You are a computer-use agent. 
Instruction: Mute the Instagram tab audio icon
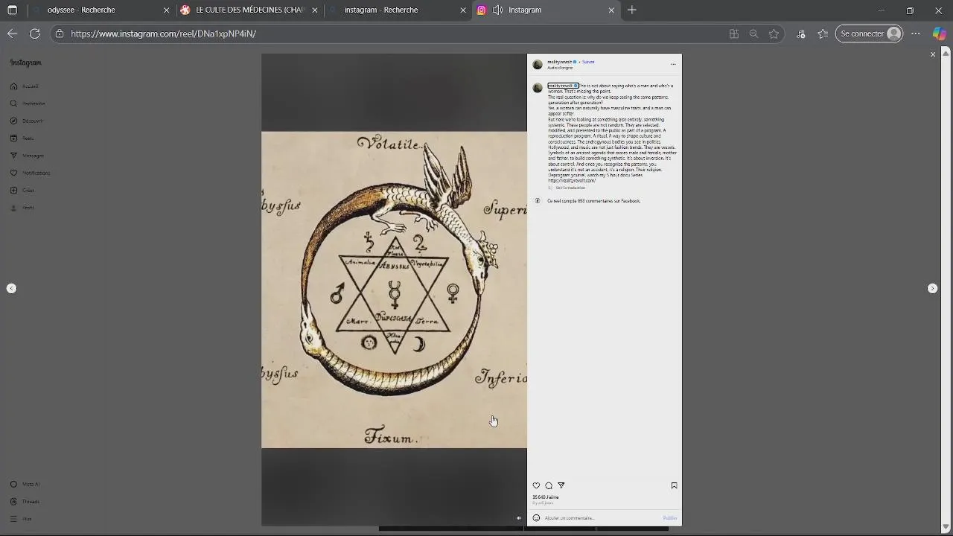(497, 10)
